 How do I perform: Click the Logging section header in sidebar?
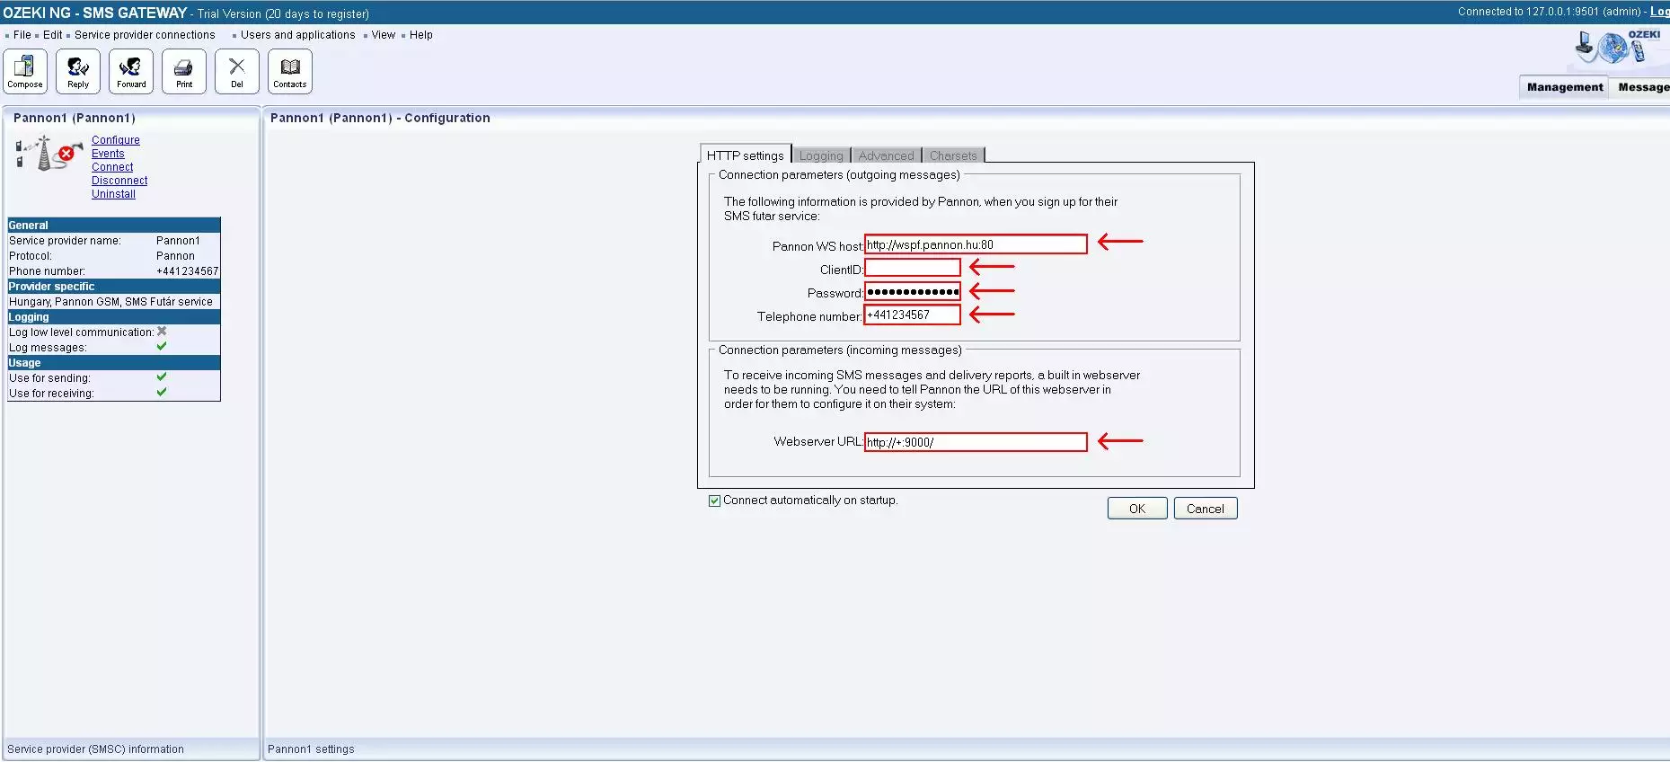point(114,317)
